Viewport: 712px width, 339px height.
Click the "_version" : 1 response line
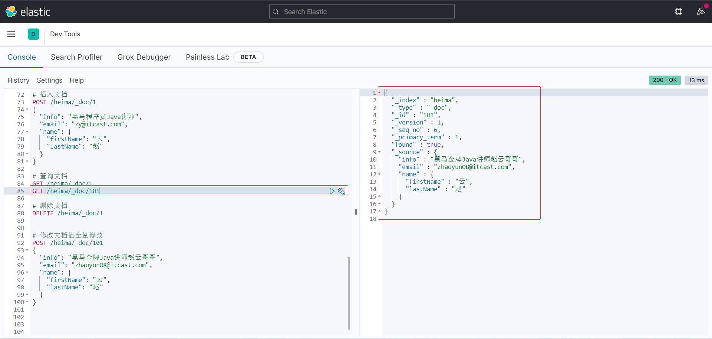[418, 123]
